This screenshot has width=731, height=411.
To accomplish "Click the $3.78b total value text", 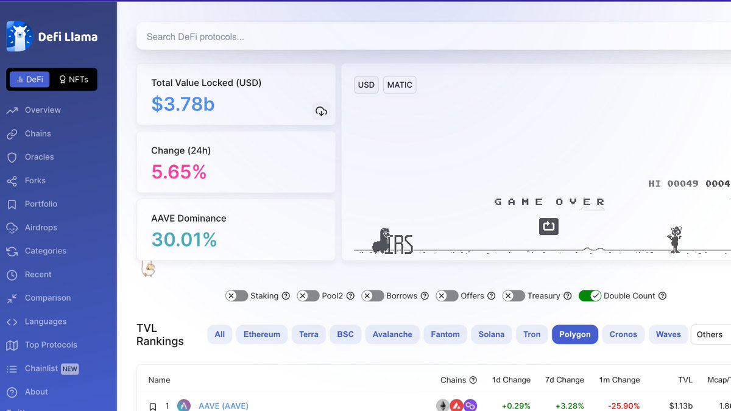I will [183, 104].
